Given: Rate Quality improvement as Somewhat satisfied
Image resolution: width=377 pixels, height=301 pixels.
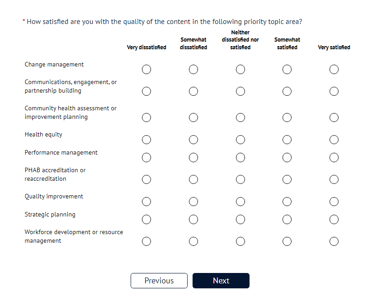Looking at the screenshot, I should pyautogui.click(x=287, y=202).
